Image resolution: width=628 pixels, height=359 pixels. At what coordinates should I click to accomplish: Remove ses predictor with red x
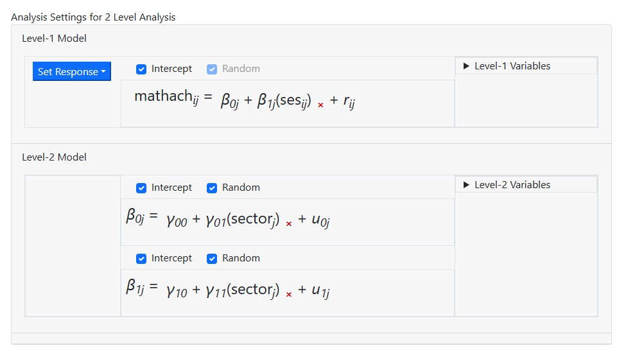click(320, 105)
